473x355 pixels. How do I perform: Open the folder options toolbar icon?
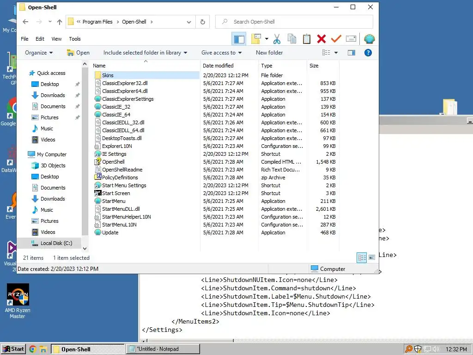(x=256, y=39)
